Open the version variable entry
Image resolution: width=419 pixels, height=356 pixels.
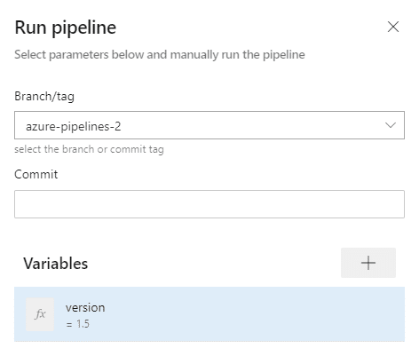coord(209,314)
